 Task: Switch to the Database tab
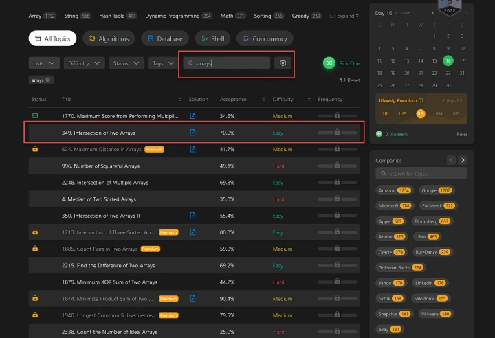[165, 38]
